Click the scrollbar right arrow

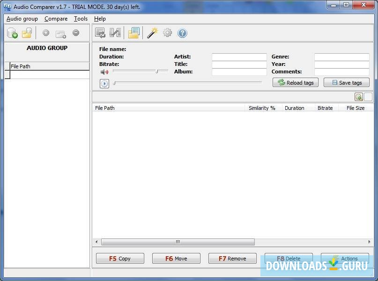tap(369, 242)
